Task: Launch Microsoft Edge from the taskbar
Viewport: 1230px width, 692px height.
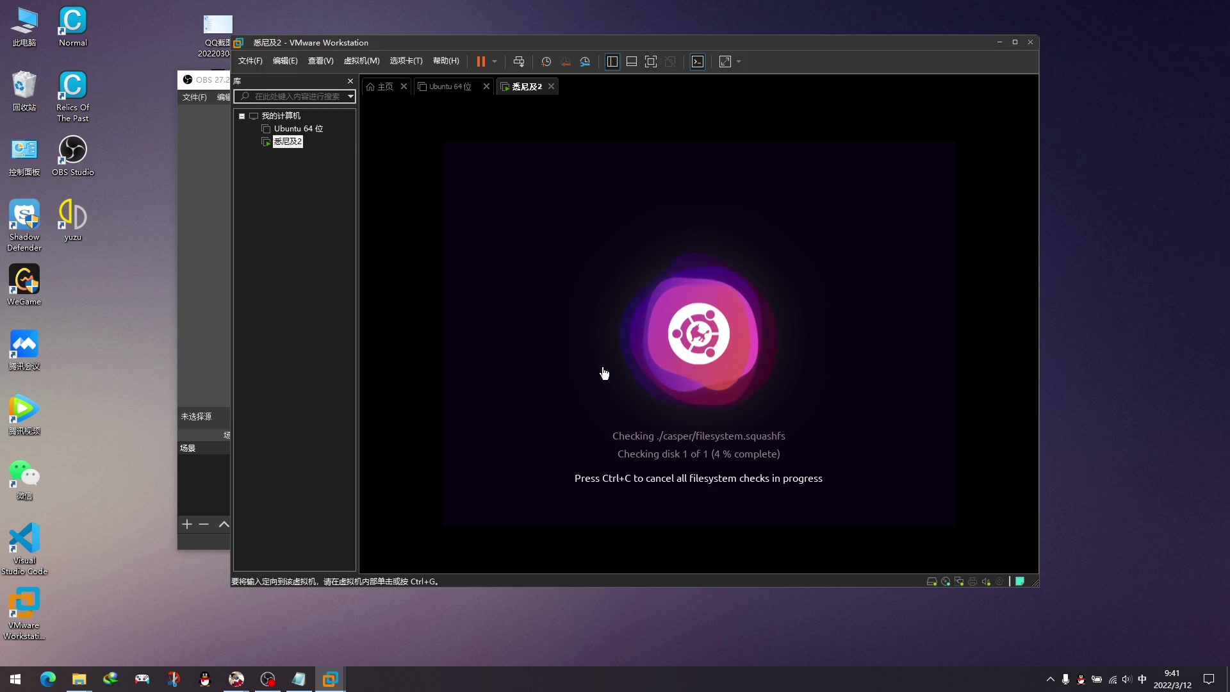Action: tap(48, 679)
